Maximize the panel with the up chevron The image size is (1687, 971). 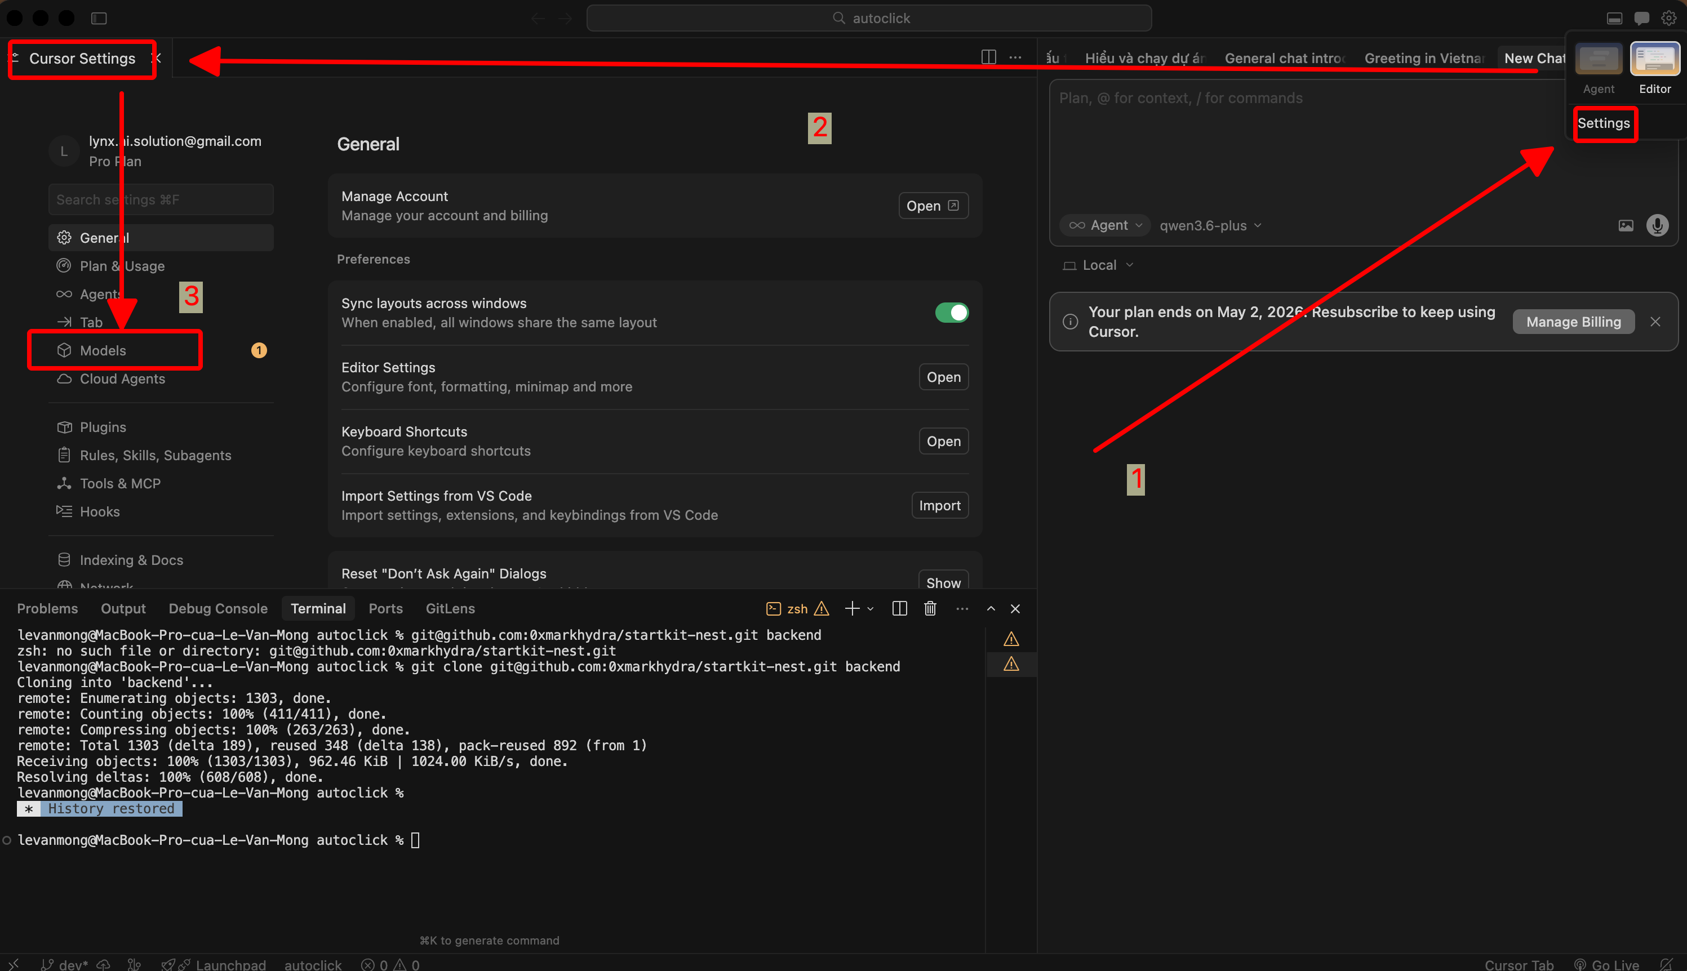coord(991,608)
